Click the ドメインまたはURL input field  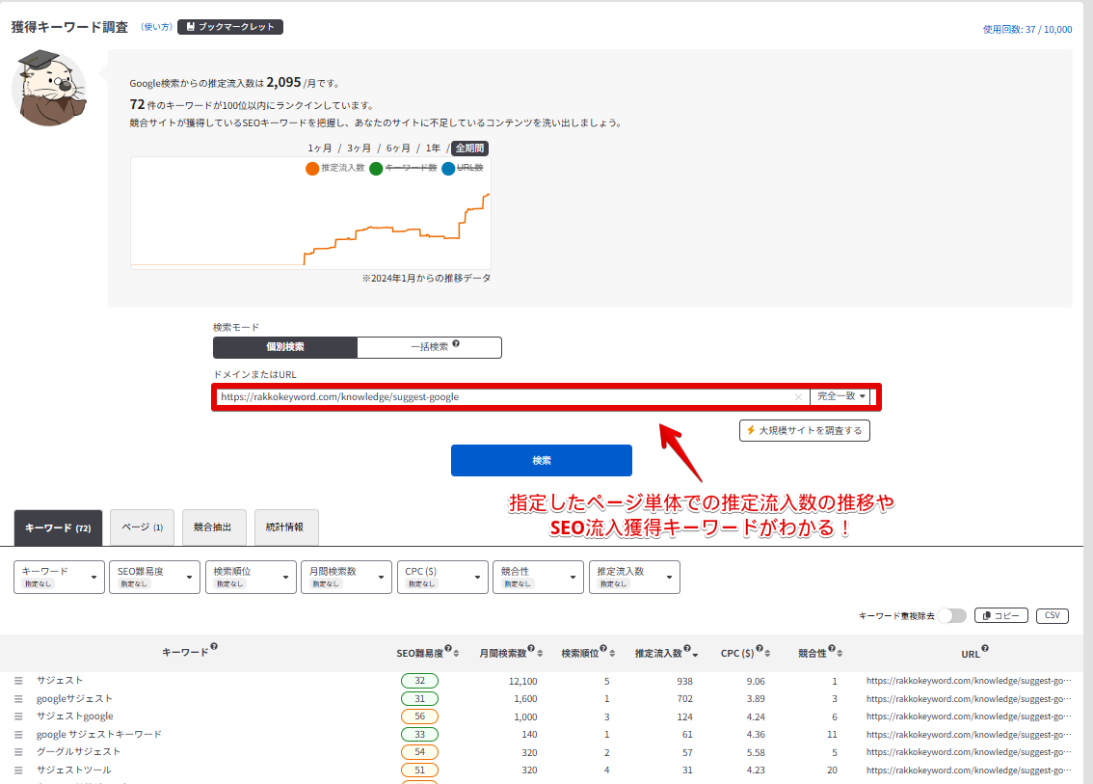point(501,396)
